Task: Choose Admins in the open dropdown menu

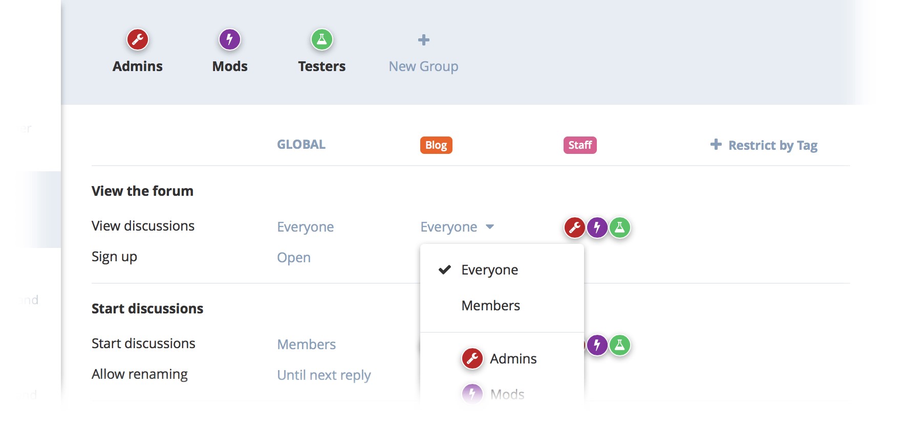Action: [x=513, y=359]
